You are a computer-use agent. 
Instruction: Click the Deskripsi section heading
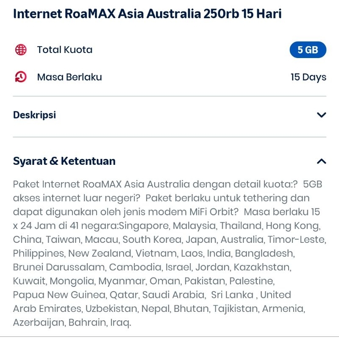(x=34, y=115)
